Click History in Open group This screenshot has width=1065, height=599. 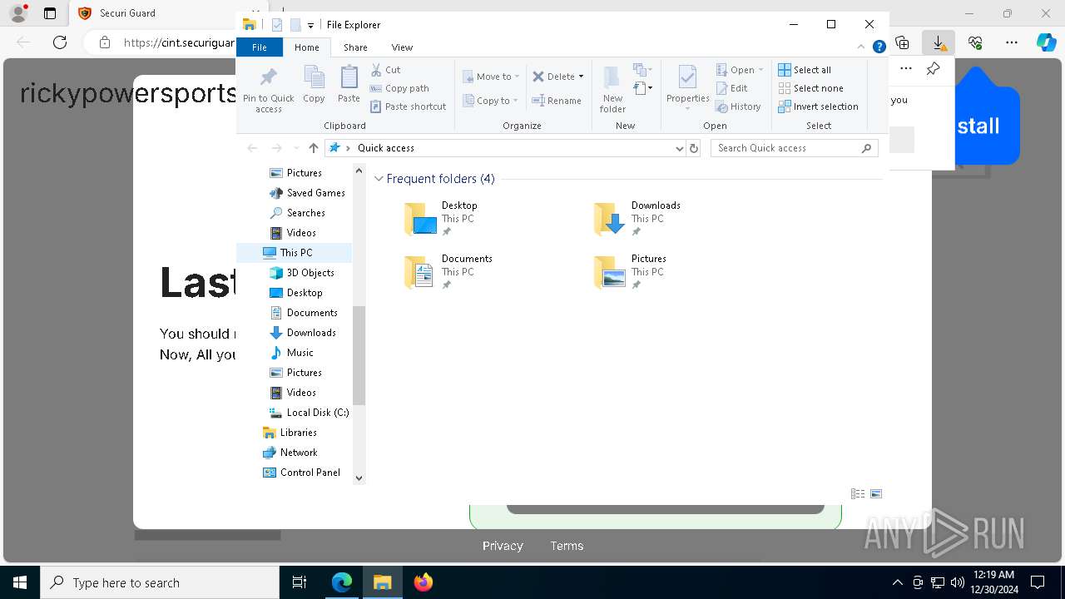pyautogui.click(x=739, y=106)
